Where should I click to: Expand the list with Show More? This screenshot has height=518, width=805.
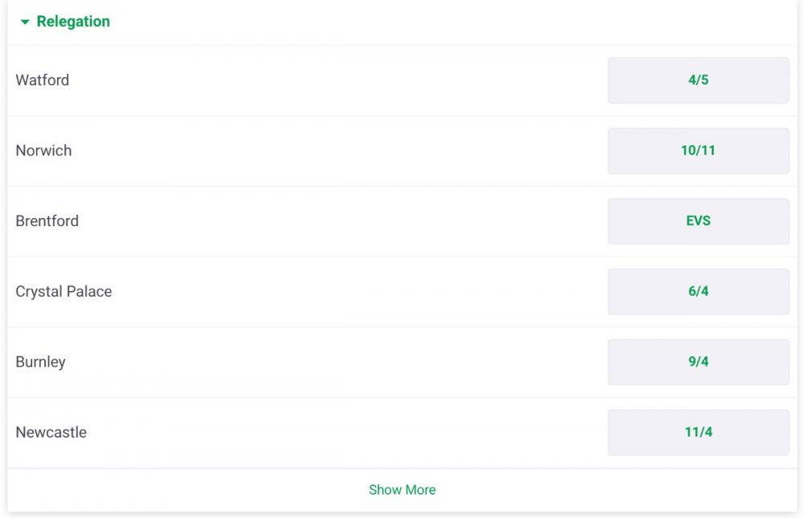pyautogui.click(x=402, y=490)
